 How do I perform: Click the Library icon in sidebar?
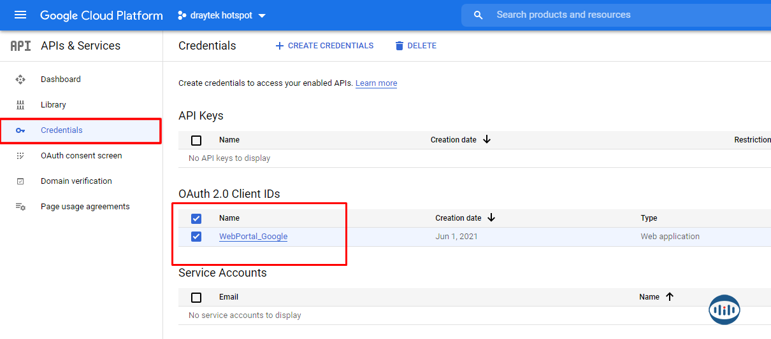coord(20,105)
